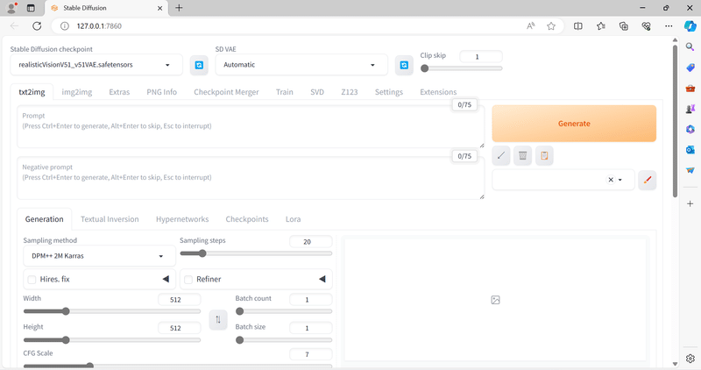Clear the prompt using trash icon
The width and height of the screenshot is (701, 370).
pyautogui.click(x=522, y=156)
